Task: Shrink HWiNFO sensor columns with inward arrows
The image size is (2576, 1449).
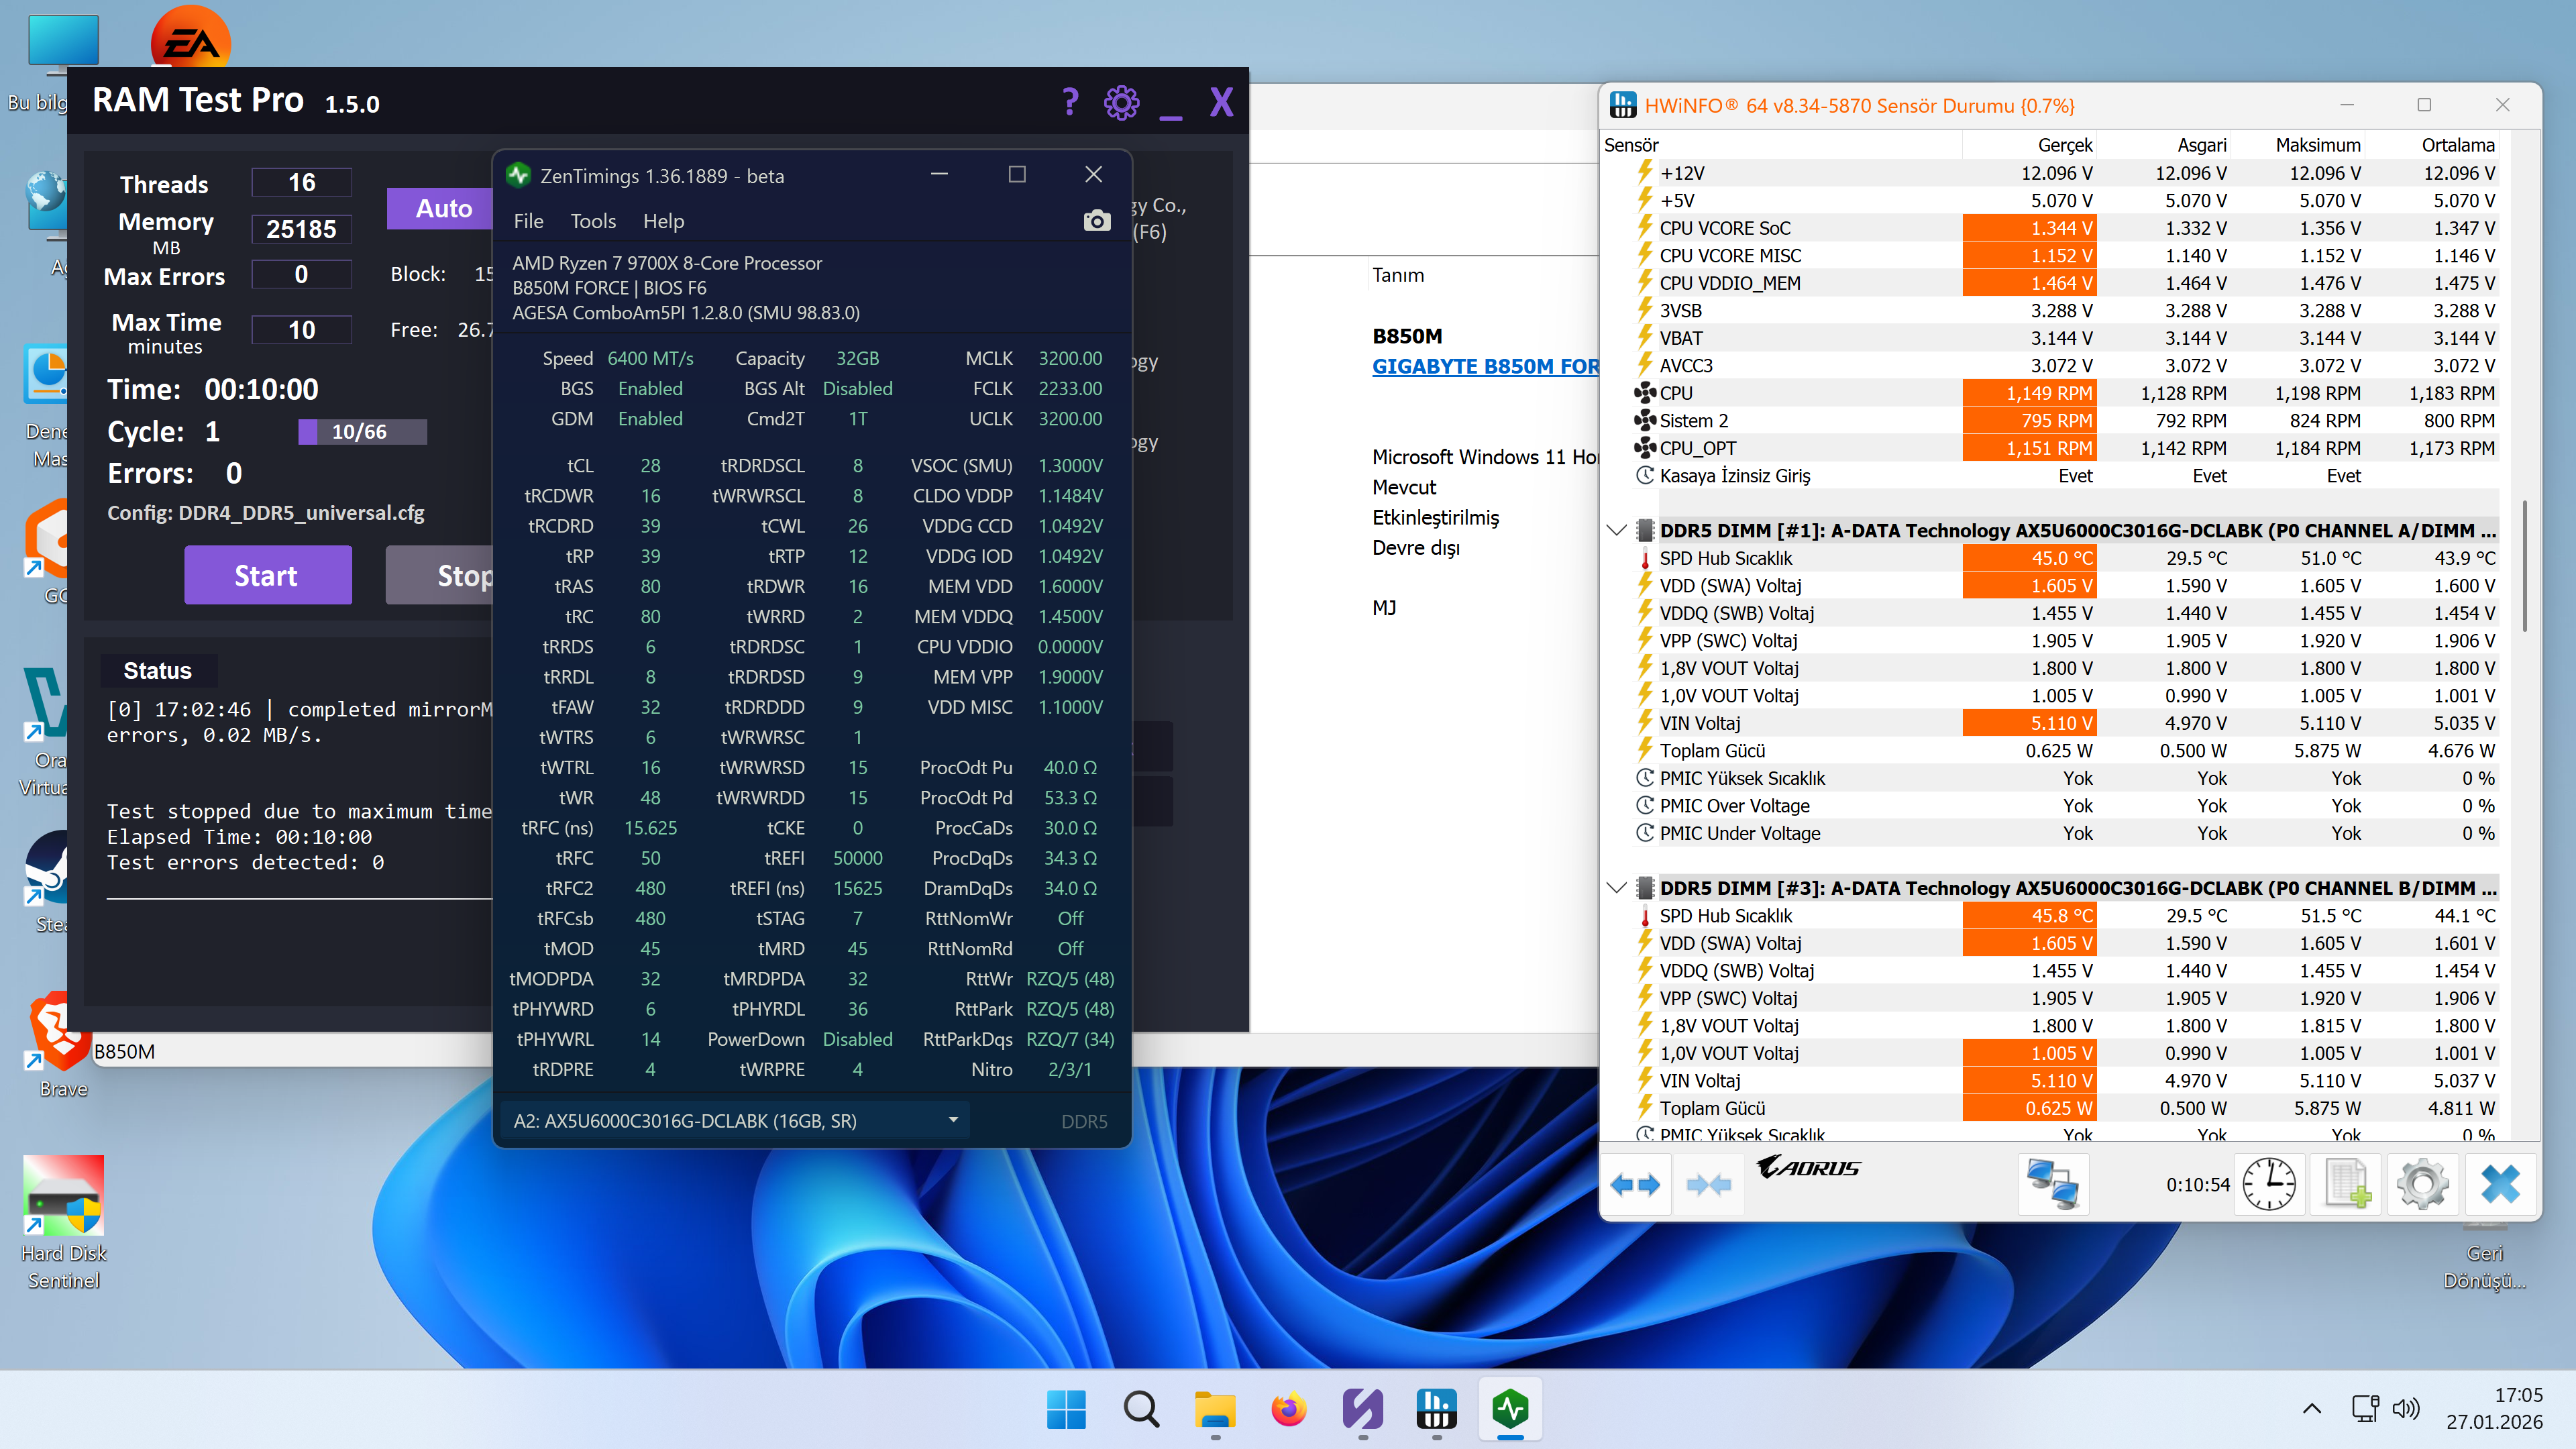Action: pyautogui.click(x=1708, y=1185)
